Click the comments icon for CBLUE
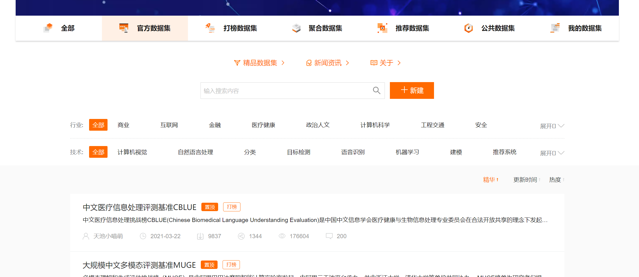The image size is (639, 277). tap(329, 236)
